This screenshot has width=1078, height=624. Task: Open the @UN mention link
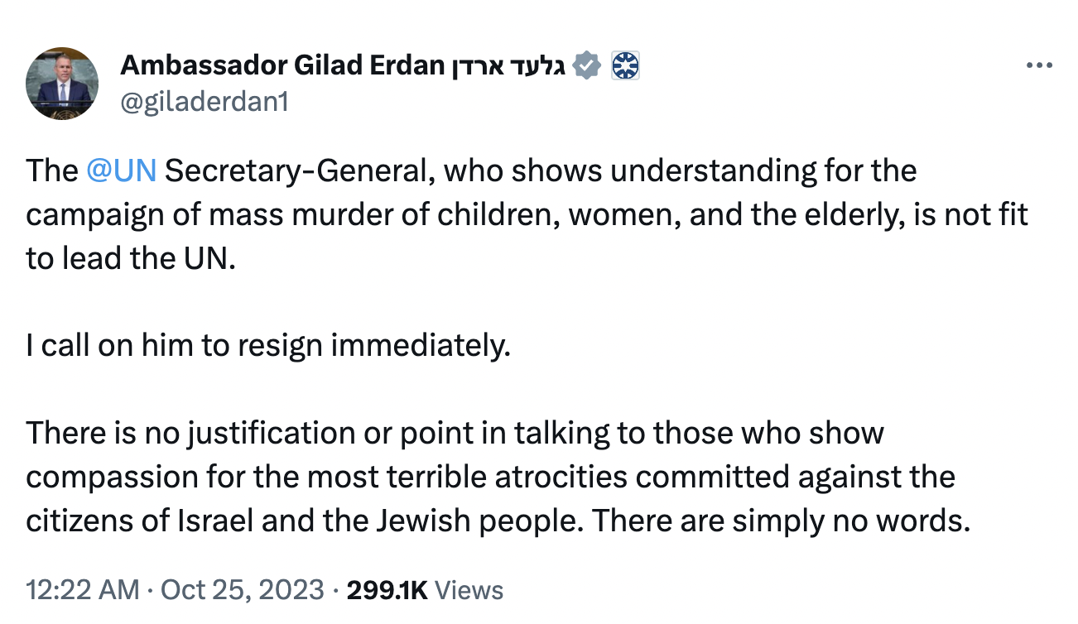(121, 170)
